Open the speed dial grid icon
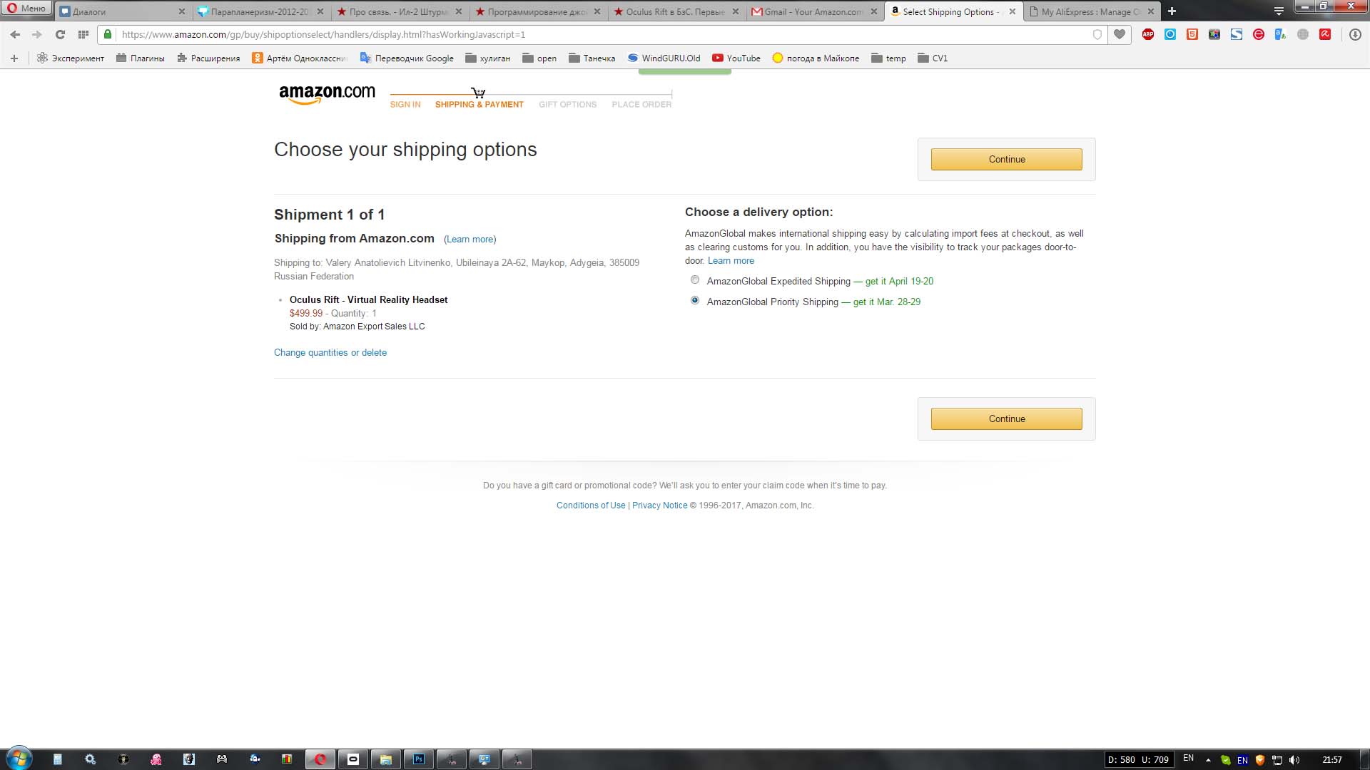The width and height of the screenshot is (1370, 770). (83, 34)
